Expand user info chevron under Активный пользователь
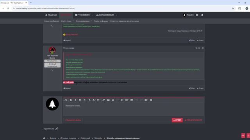The width and height of the screenshot is (250, 140). (52, 70)
